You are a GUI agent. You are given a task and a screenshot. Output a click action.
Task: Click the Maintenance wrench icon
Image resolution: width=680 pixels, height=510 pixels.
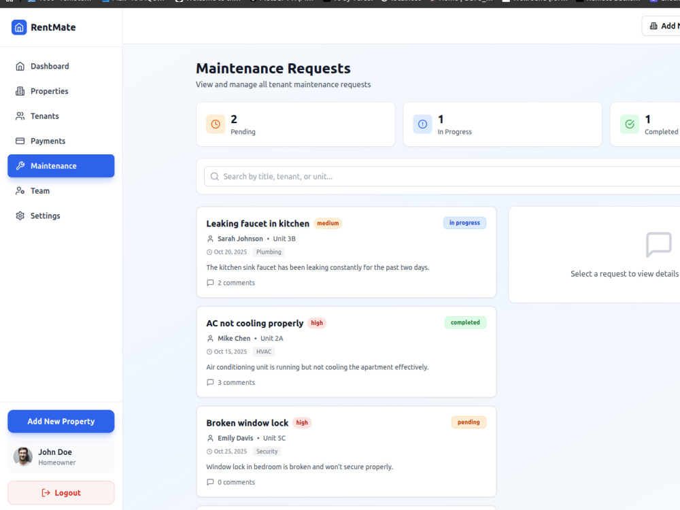tap(20, 166)
